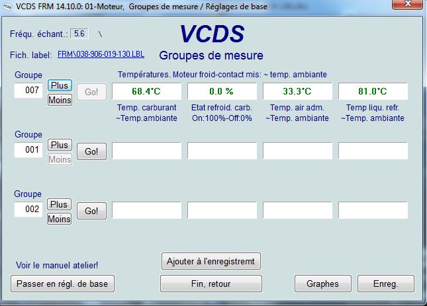Click the greyed Go! button for group 007
Viewport: 427px width, 306px height.
91,92
